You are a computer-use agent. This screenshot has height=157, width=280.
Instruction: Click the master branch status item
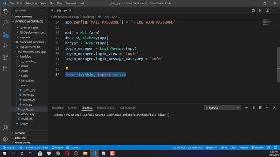tap(10, 147)
